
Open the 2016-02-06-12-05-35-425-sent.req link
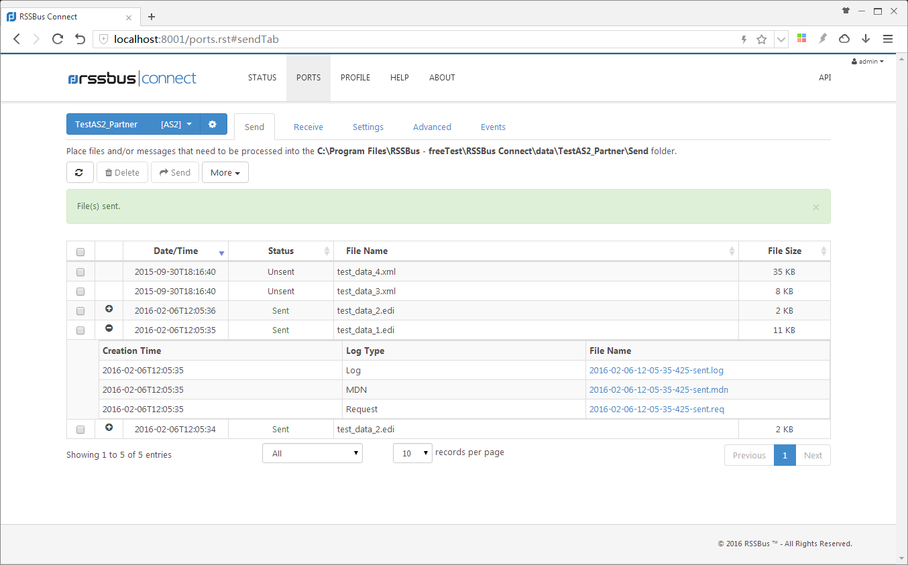[657, 409]
